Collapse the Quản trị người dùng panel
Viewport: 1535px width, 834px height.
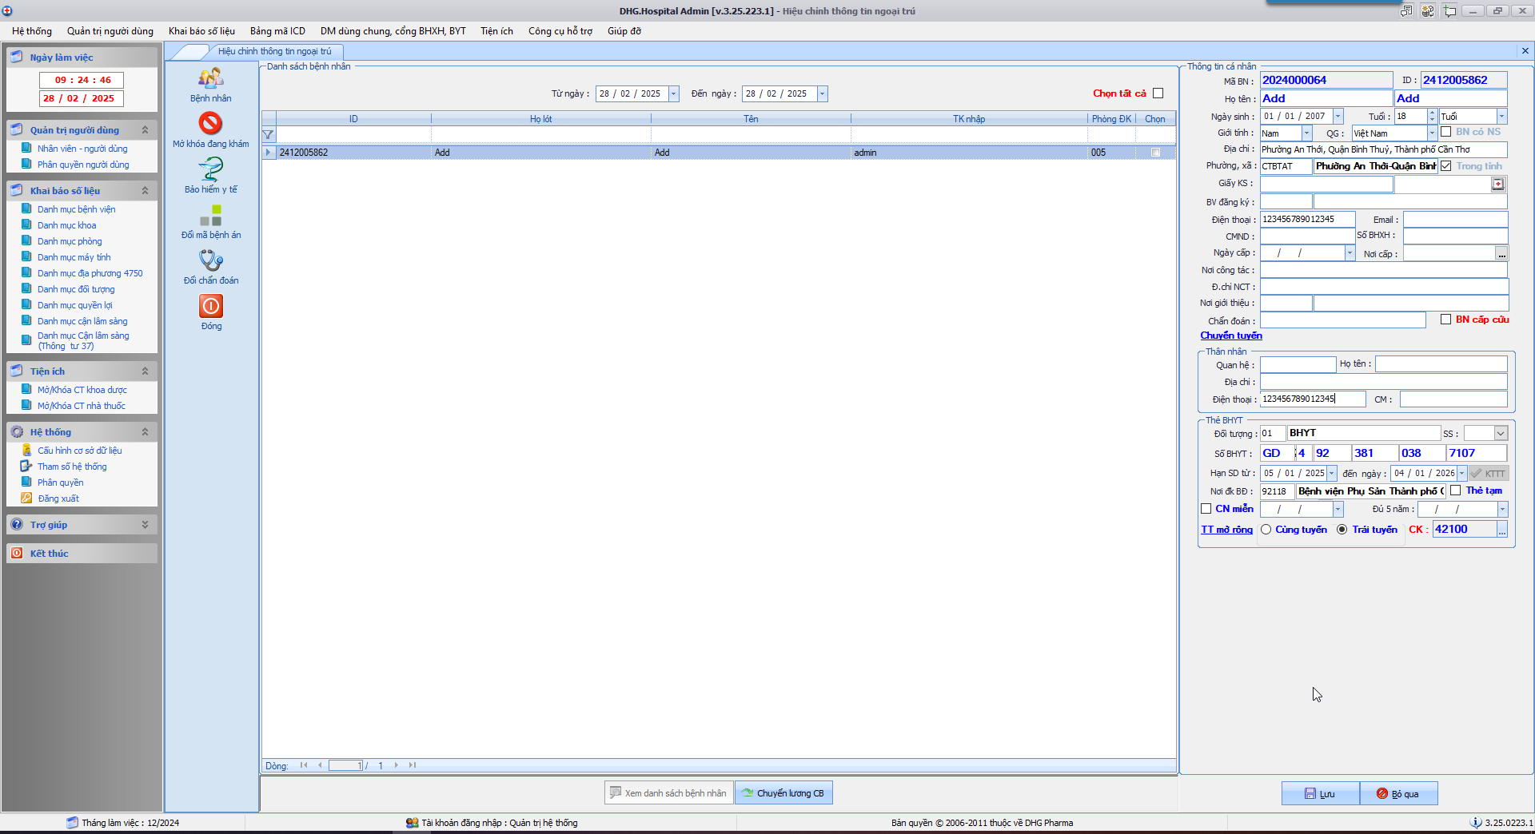tap(145, 130)
